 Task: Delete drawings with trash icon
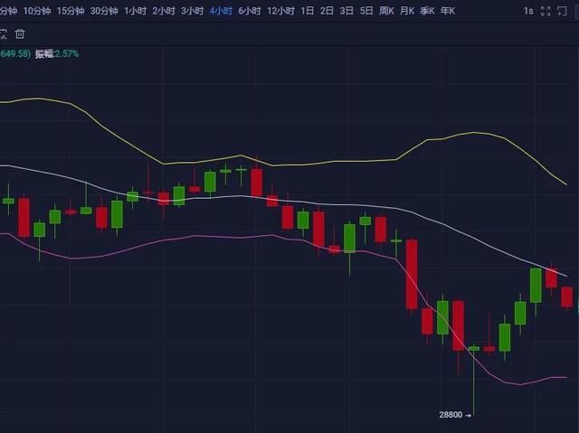[x=20, y=34]
